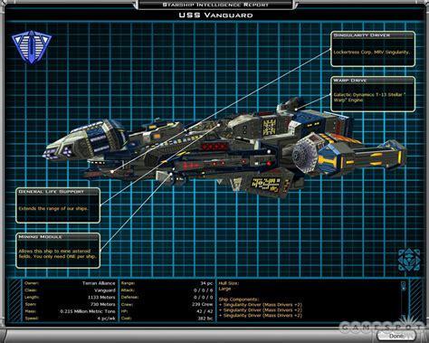
Task: Click the 'USS Vanguard' title text
Action: (x=215, y=15)
